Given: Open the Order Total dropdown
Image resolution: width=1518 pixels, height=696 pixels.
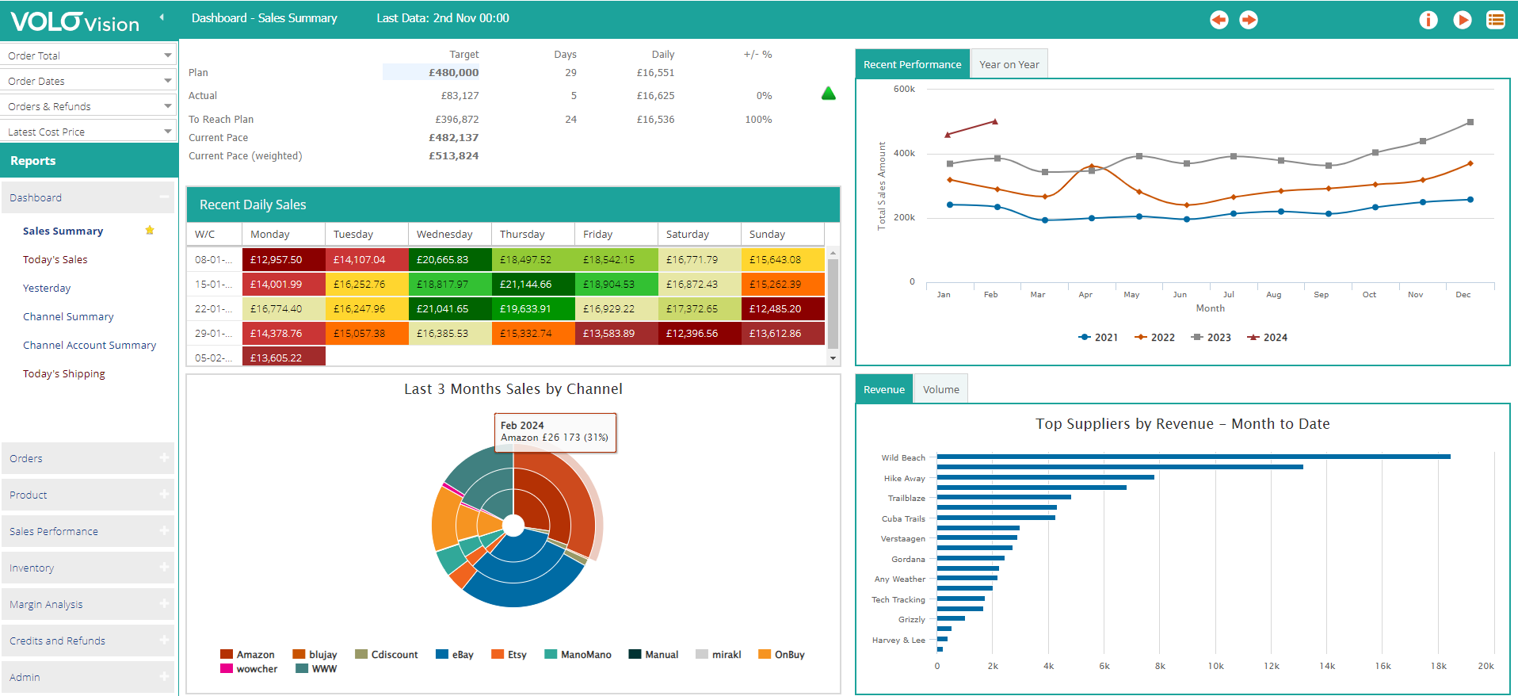Looking at the screenshot, I should click(x=89, y=55).
